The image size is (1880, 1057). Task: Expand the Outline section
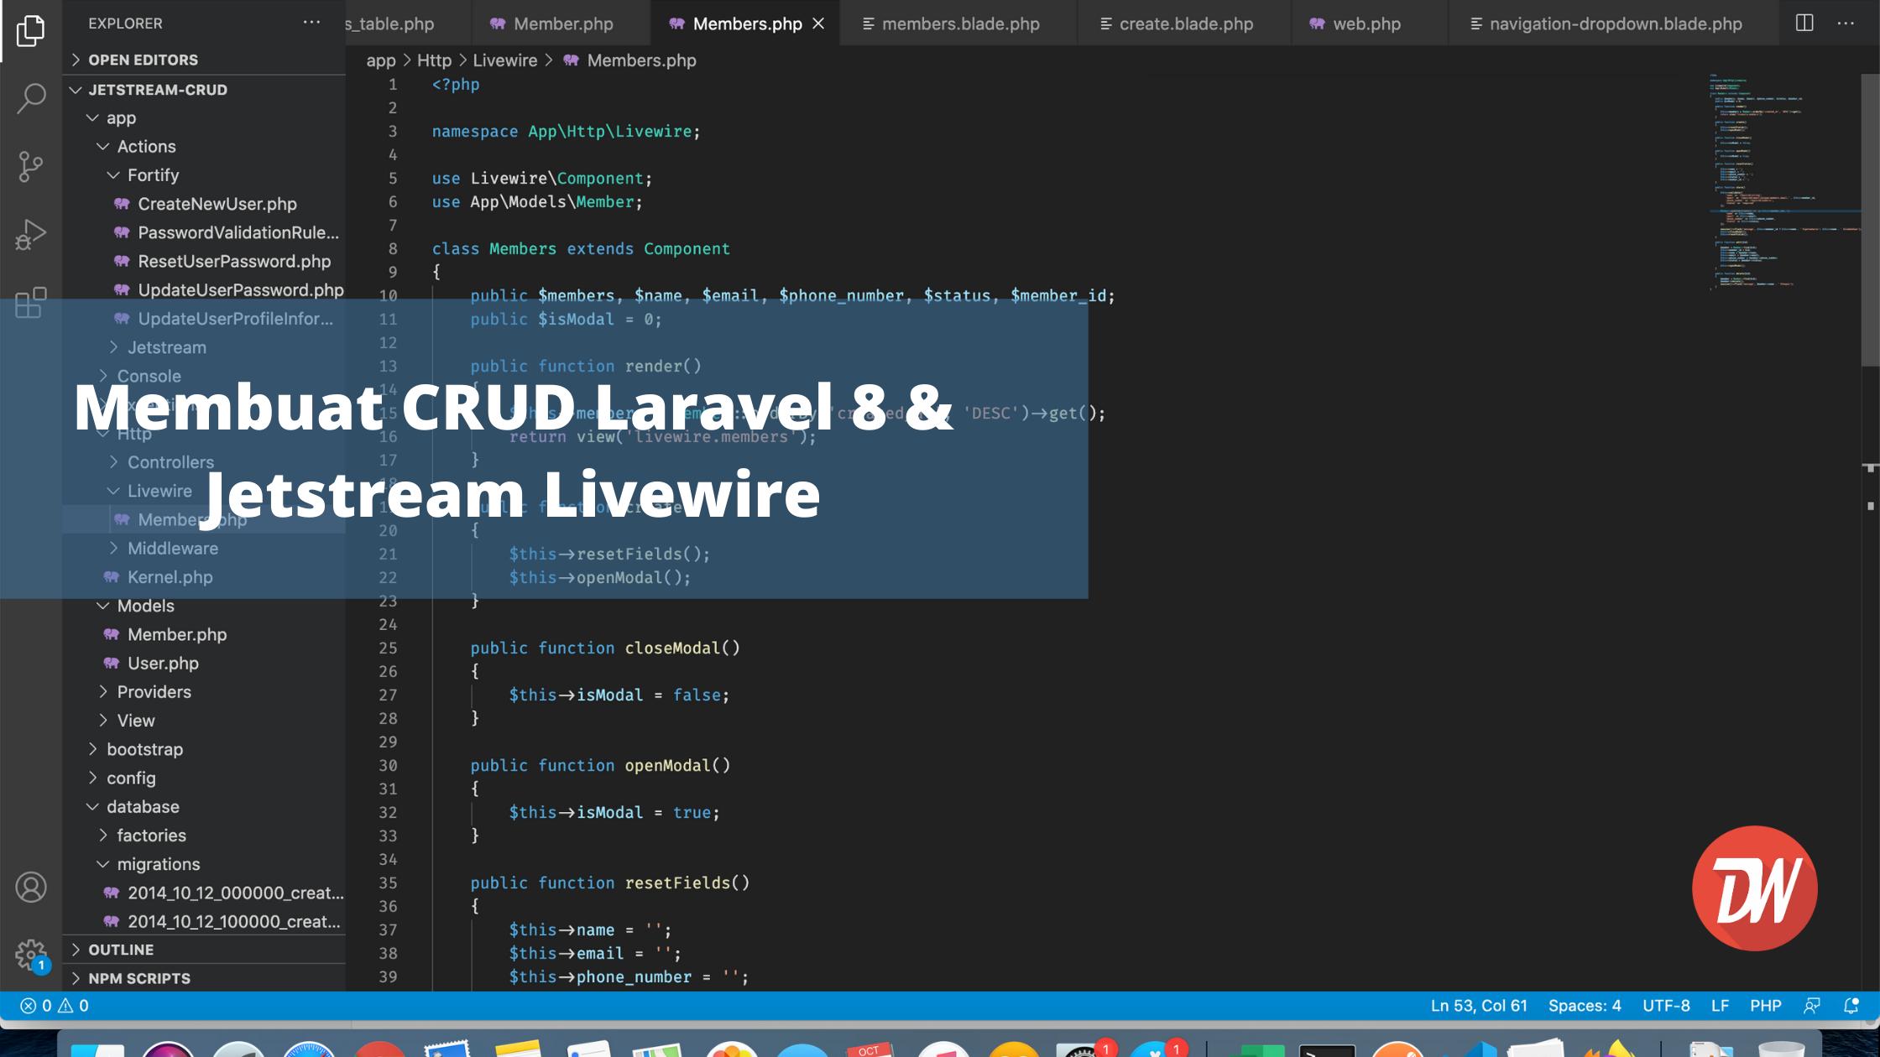tap(204, 950)
